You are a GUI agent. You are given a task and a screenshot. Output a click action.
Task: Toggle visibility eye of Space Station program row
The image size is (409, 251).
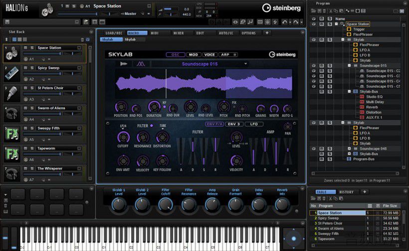pyautogui.click(x=314, y=24)
